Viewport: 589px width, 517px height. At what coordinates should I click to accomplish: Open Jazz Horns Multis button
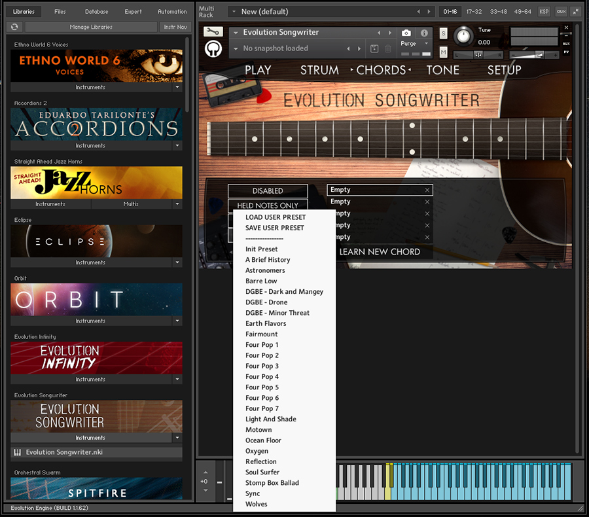pyautogui.click(x=131, y=204)
